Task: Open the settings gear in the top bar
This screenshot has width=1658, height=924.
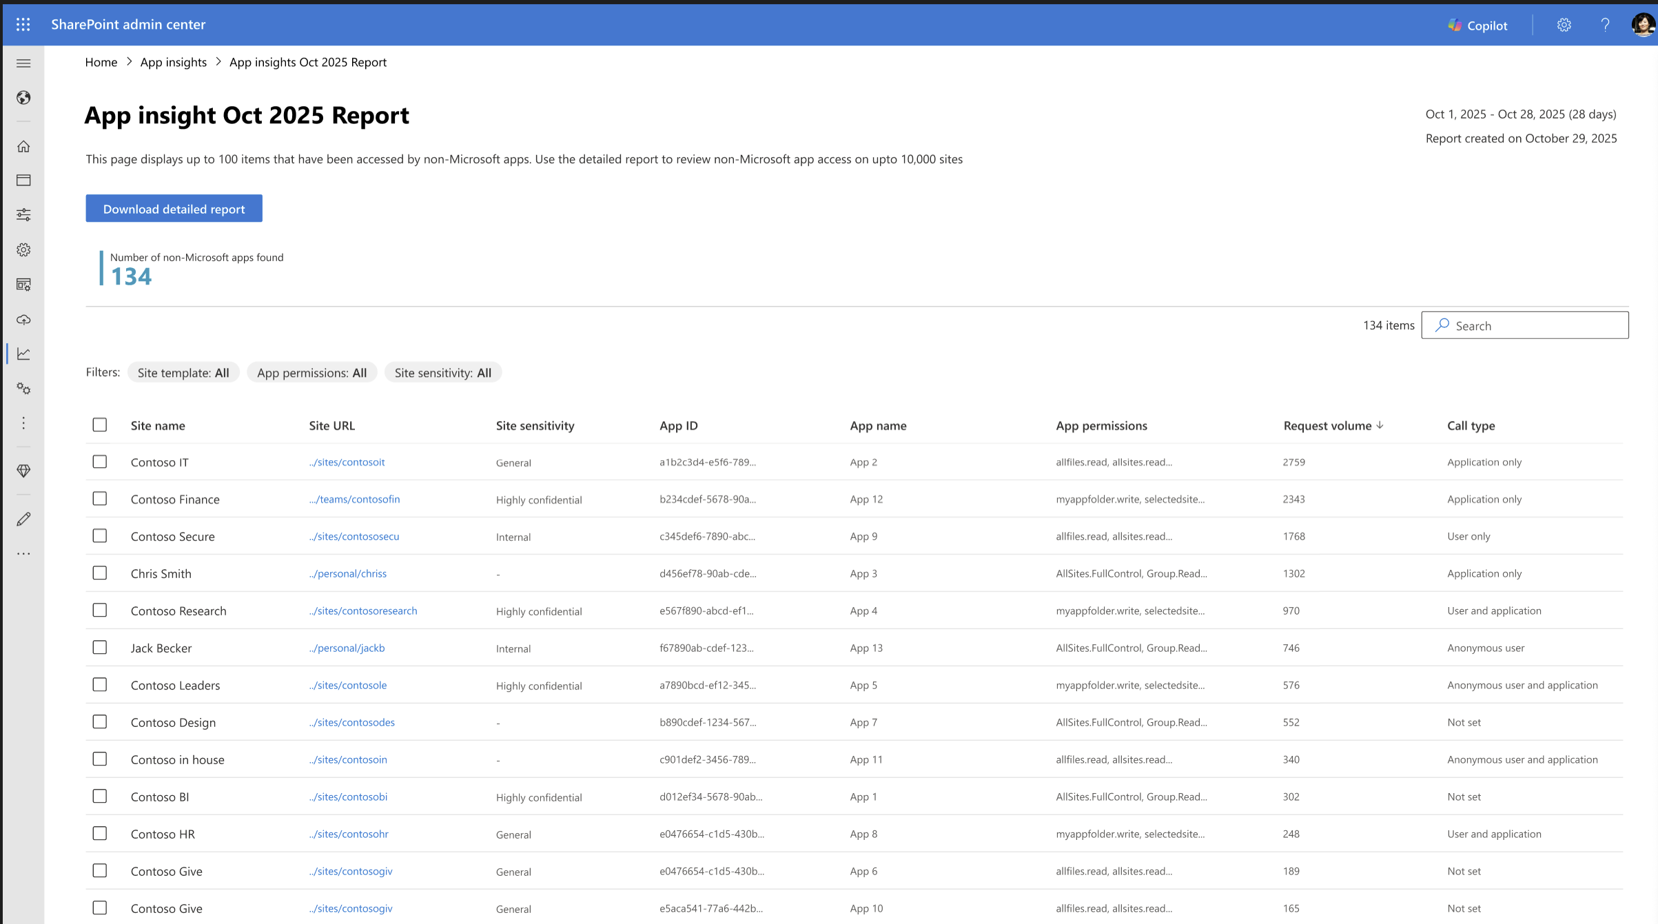Action: 1564,25
